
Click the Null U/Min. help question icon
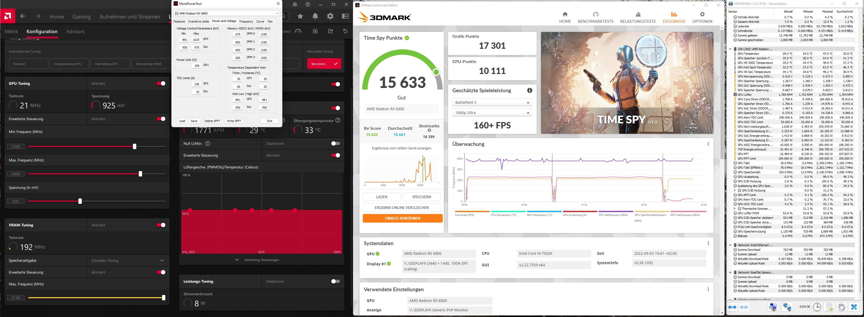[208, 143]
